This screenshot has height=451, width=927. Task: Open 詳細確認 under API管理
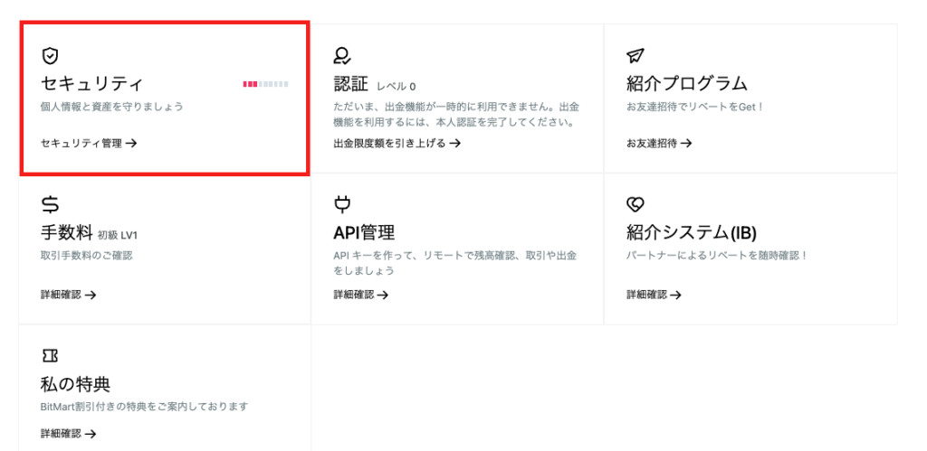(361, 295)
